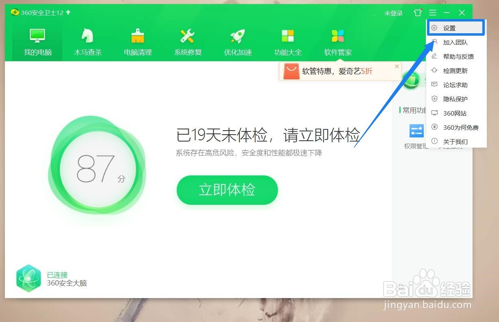Click the 360安全卫士12 title text
Viewport: 499px width, 322px height.
point(42,13)
